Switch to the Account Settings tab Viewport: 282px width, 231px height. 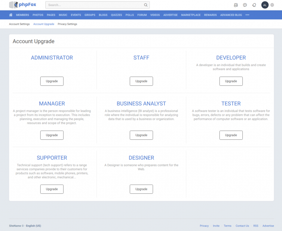(19, 24)
